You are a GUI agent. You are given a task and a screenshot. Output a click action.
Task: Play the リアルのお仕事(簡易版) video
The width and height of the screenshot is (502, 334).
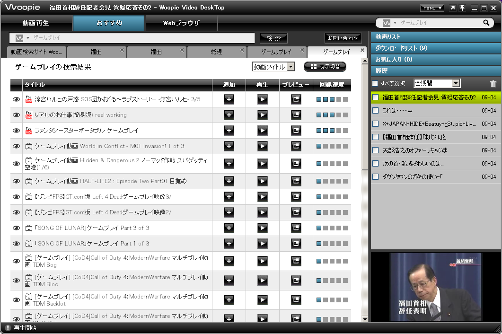pyautogui.click(x=262, y=115)
